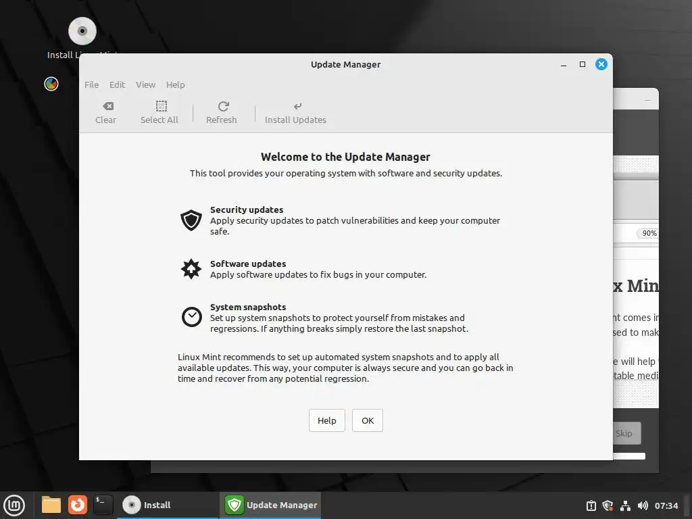Open the Linux Mint start menu
Screen dimensions: 692x519
pos(14,505)
